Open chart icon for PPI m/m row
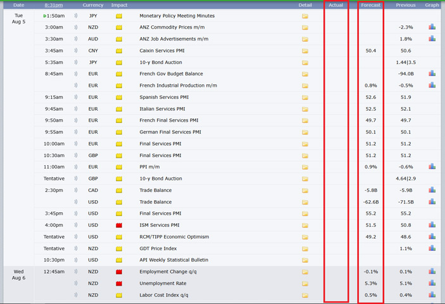This screenshot has height=304, width=445. click(x=432, y=167)
